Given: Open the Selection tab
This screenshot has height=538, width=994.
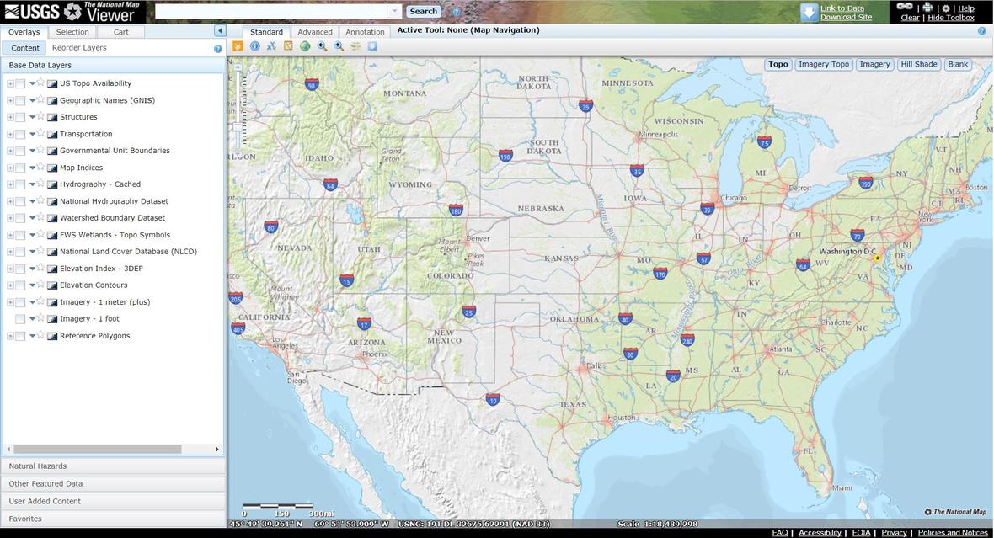Looking at the screenshot, I should coord(72,32).
